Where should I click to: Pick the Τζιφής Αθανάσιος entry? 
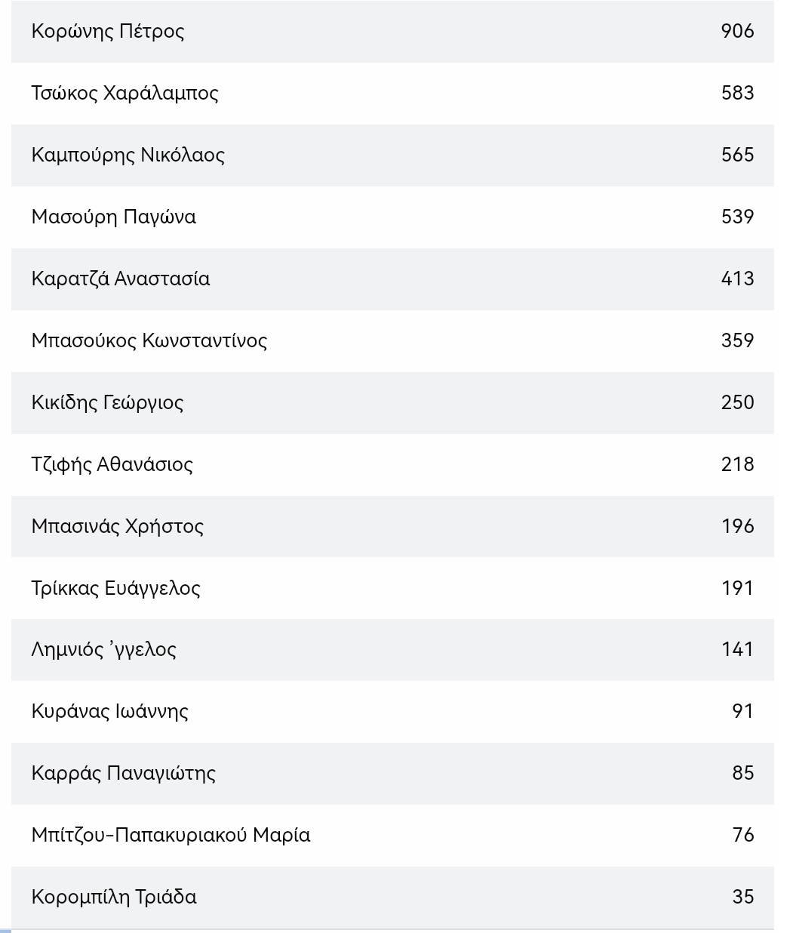pyautogui.click(x=112, y=464)
